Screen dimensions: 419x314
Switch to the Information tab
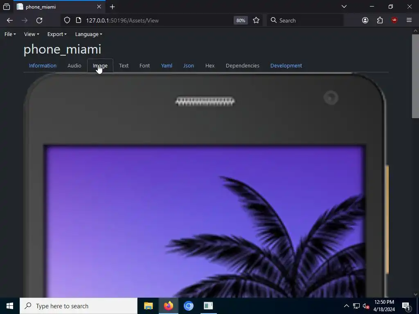pyautogui.click(x=43, y=66)
